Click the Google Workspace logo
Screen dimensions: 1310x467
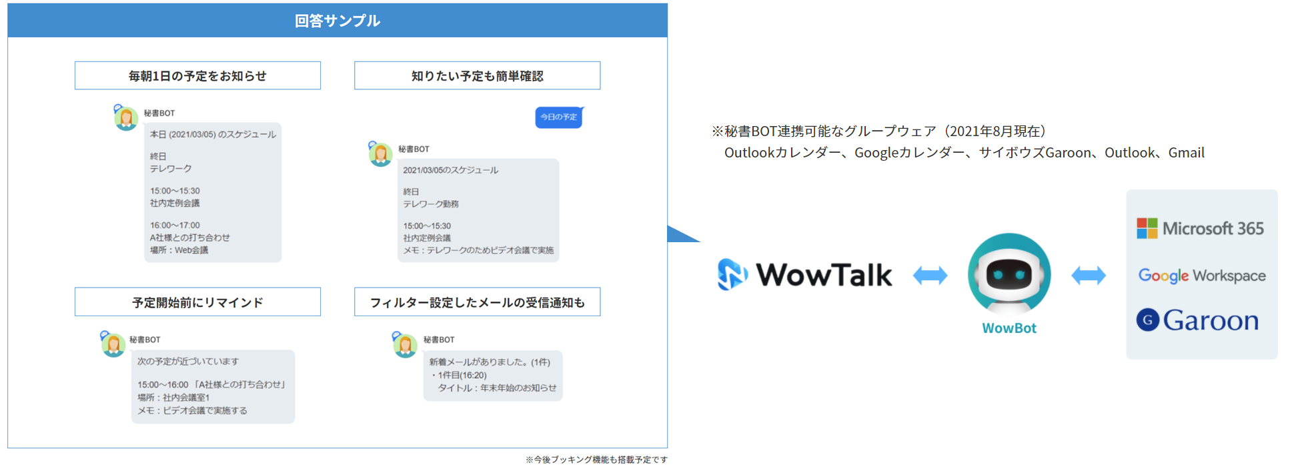1202,276
